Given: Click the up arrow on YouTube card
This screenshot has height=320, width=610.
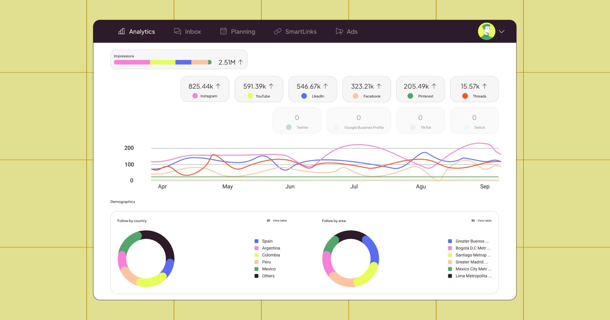Looking at the screenshot, I should click(271, 86).
